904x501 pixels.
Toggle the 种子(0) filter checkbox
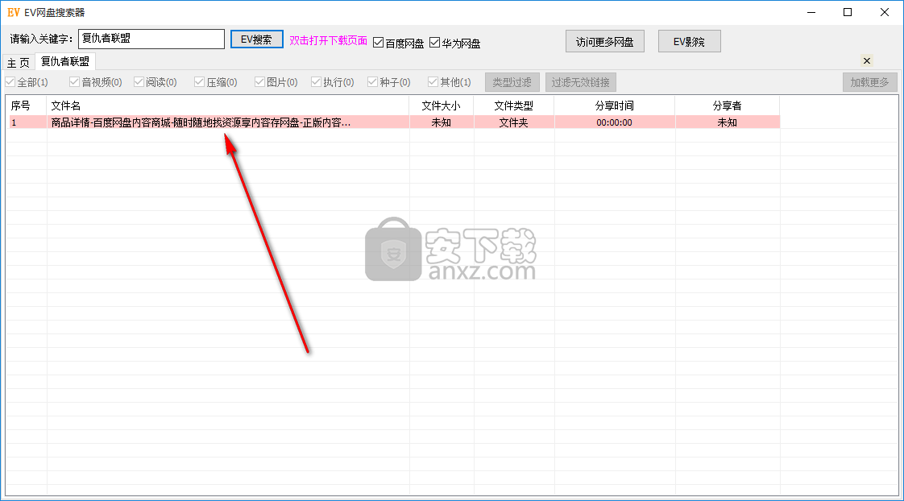click(x=388, y=82)
